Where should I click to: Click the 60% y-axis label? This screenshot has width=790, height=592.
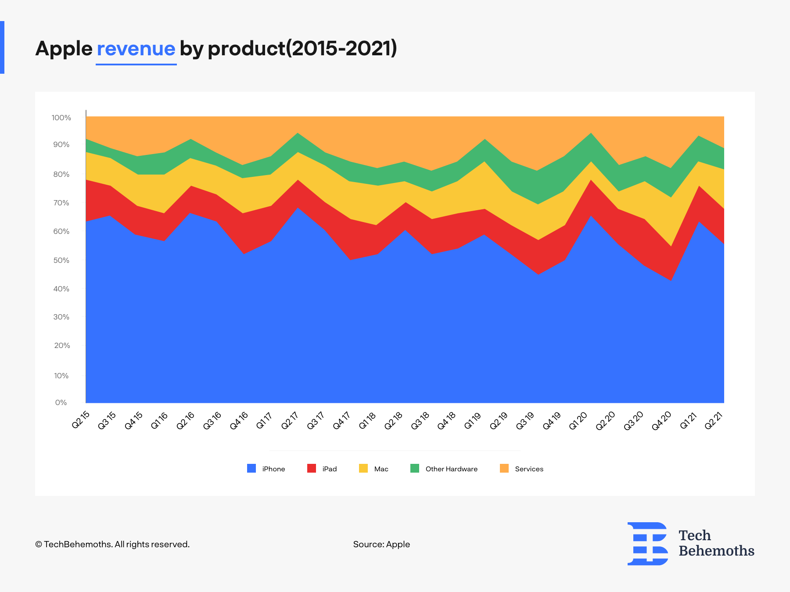[x=61, y=231]
